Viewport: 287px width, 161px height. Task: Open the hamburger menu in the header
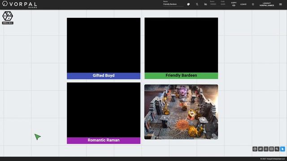[x=280, y=4]
